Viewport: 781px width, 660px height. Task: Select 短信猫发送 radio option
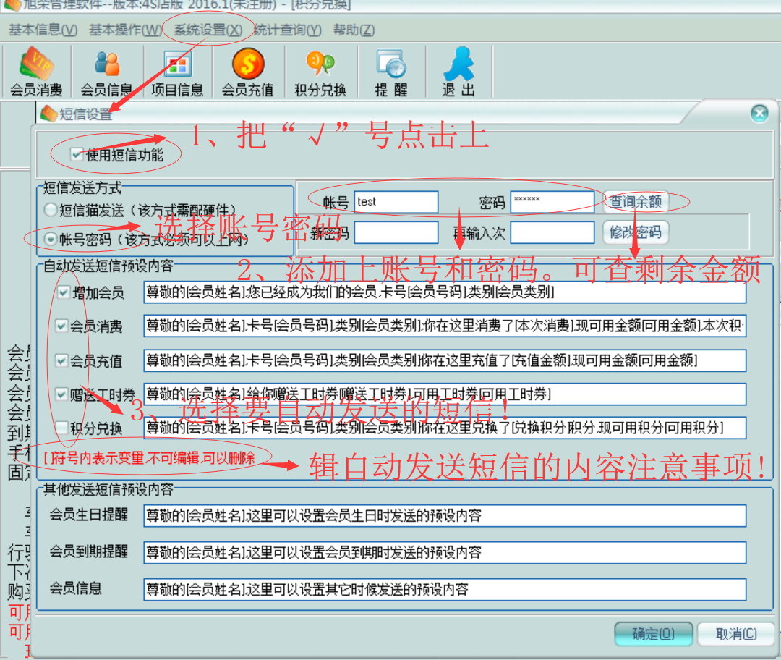pos(51,210)
